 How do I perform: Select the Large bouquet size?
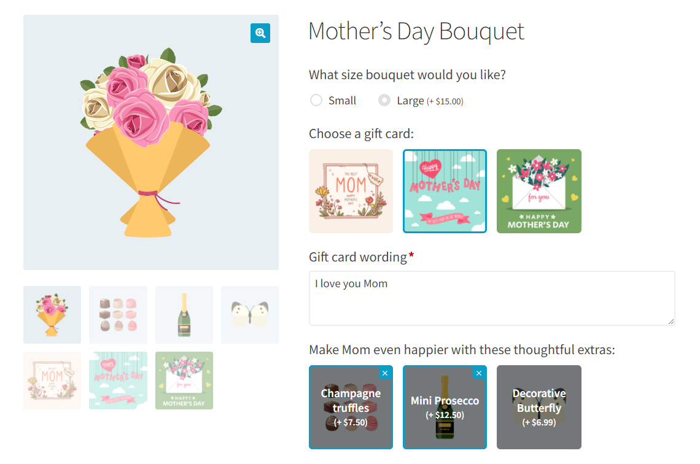pyautogui.click(x=384, y=100)
